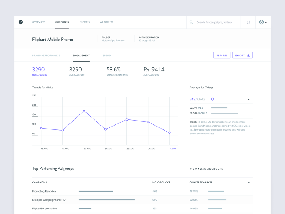Open the user profile avatar menu

(x=261, y=22)
